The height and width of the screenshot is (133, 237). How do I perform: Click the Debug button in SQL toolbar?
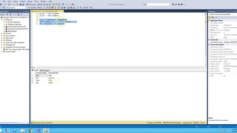[x=40, y=7]
